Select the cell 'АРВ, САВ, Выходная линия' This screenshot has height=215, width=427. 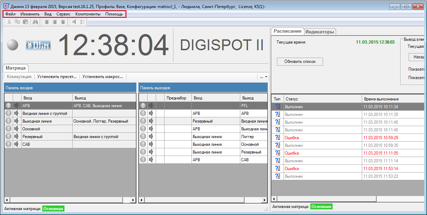coord(104,105)
